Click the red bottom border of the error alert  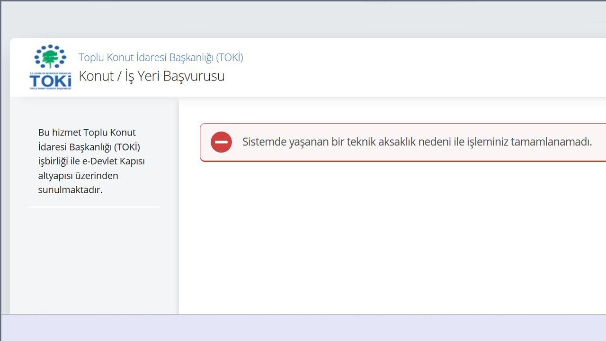click(402, 161)
